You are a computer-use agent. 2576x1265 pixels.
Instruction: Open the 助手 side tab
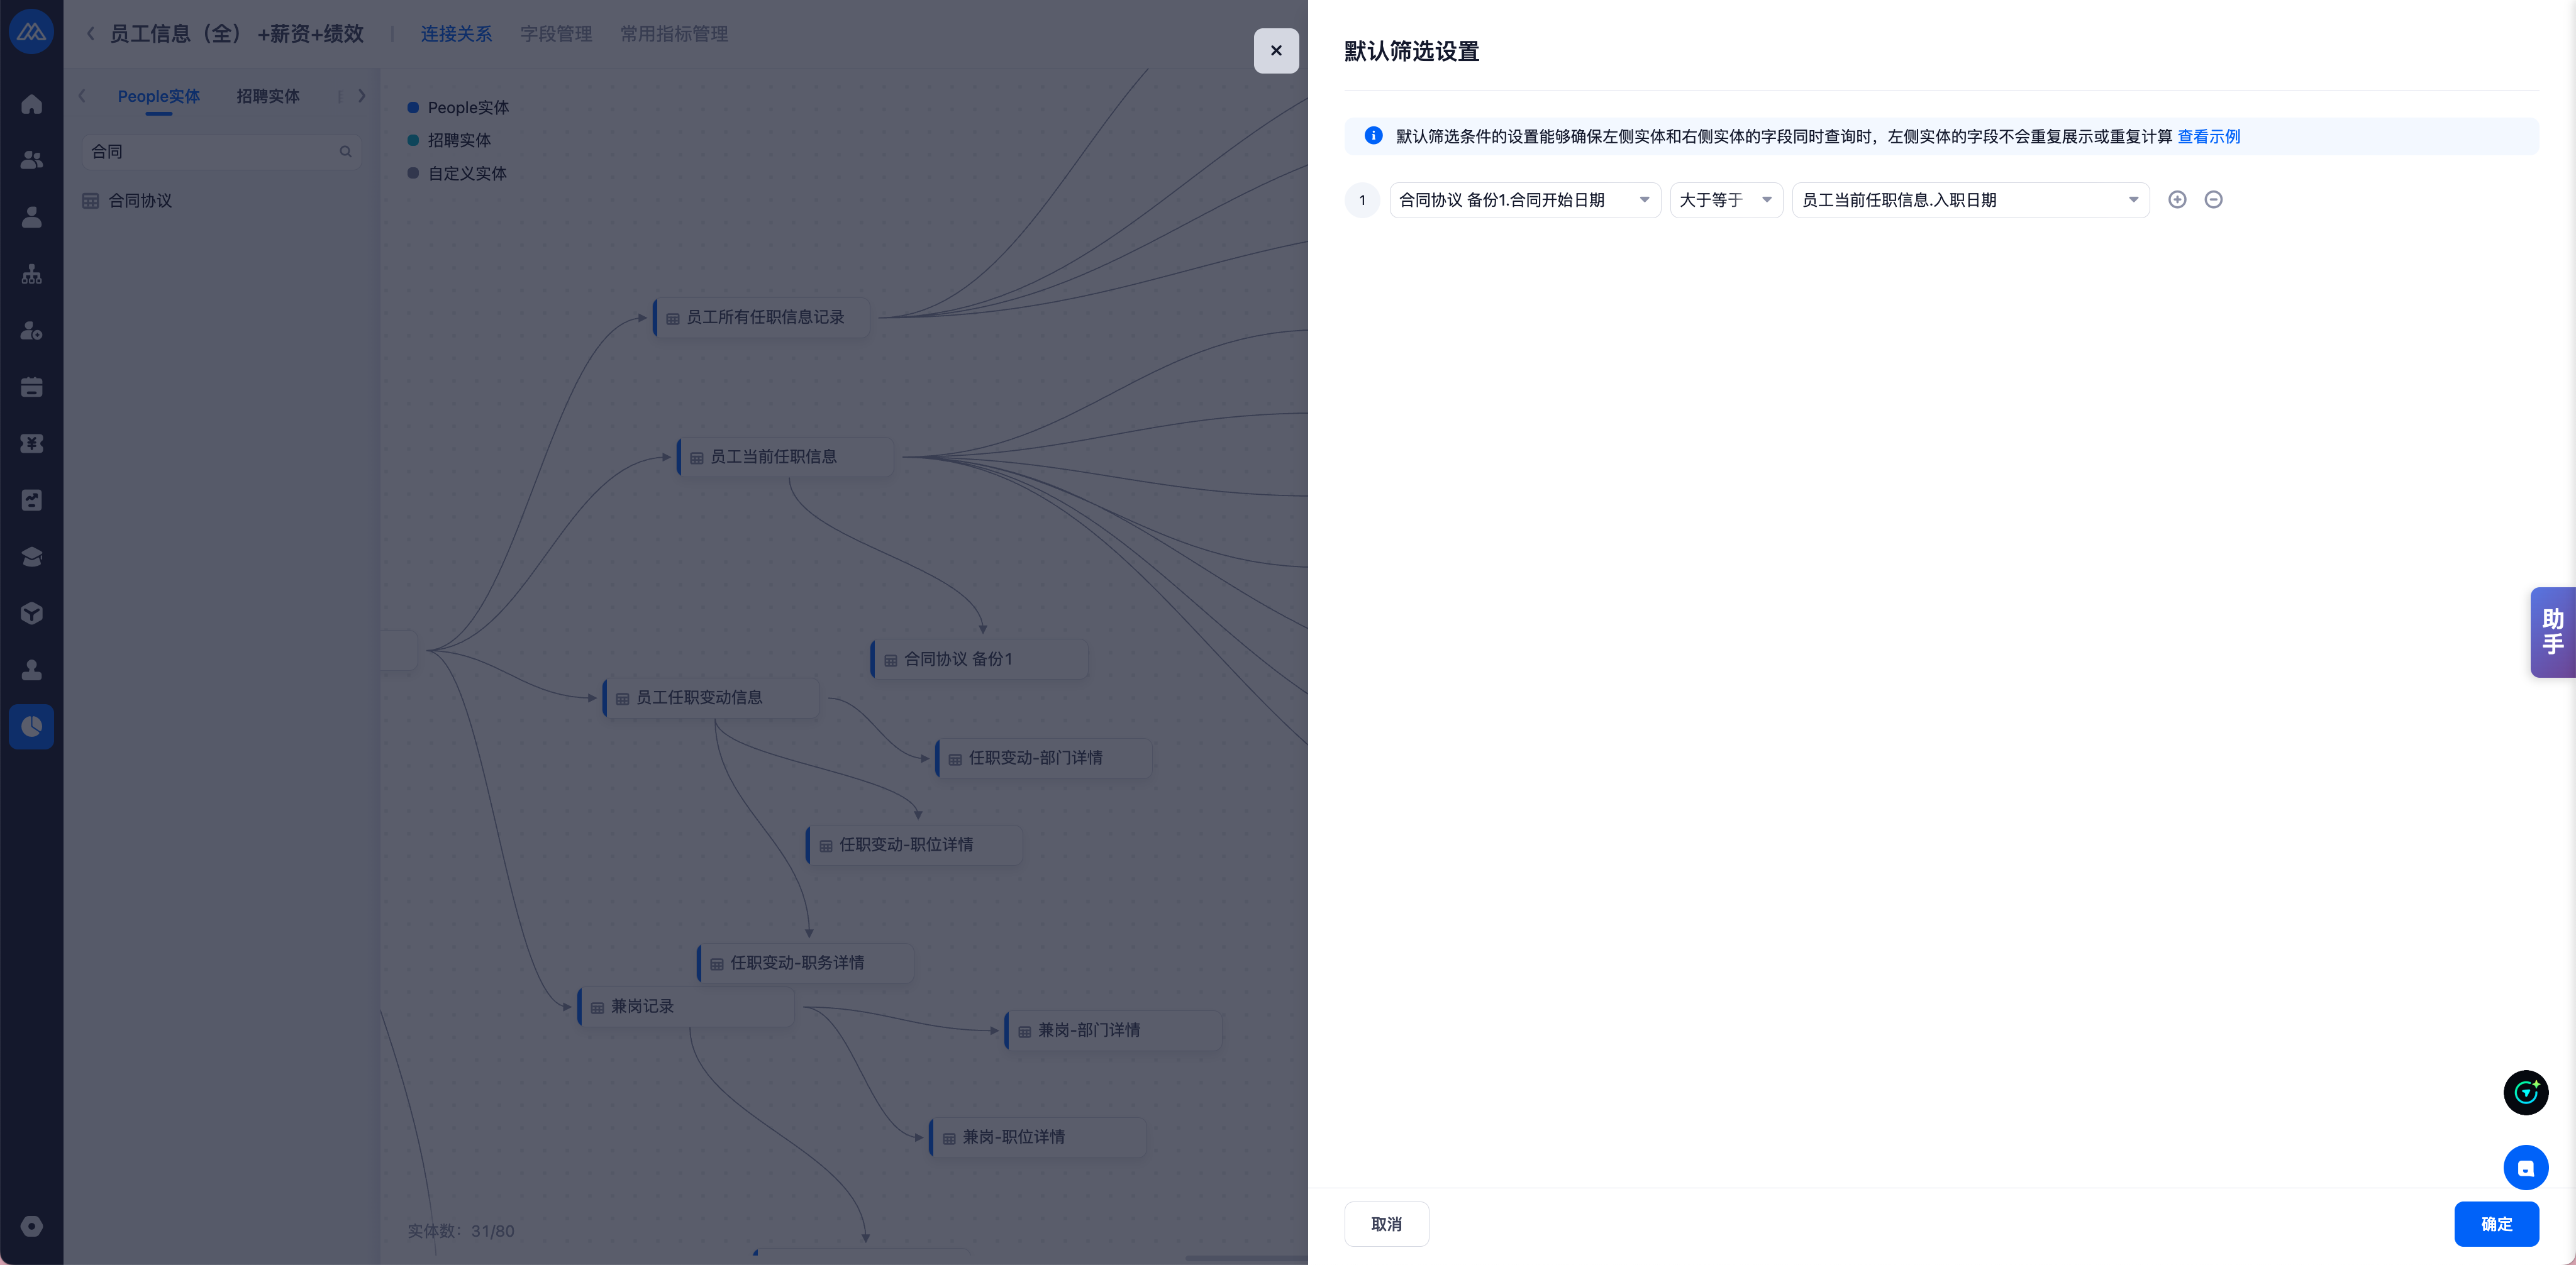2552,632
